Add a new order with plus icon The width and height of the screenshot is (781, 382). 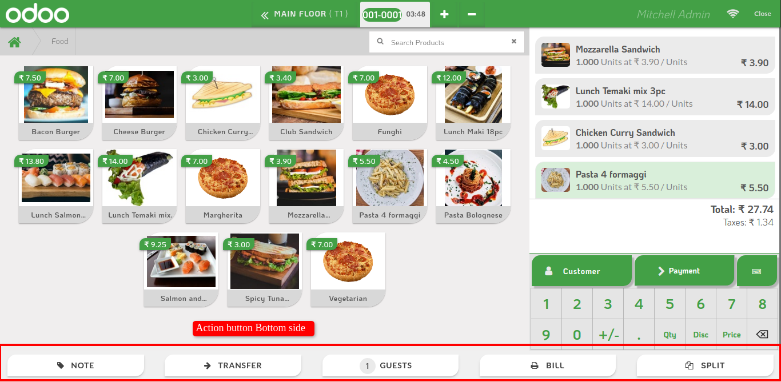(444, 14)
